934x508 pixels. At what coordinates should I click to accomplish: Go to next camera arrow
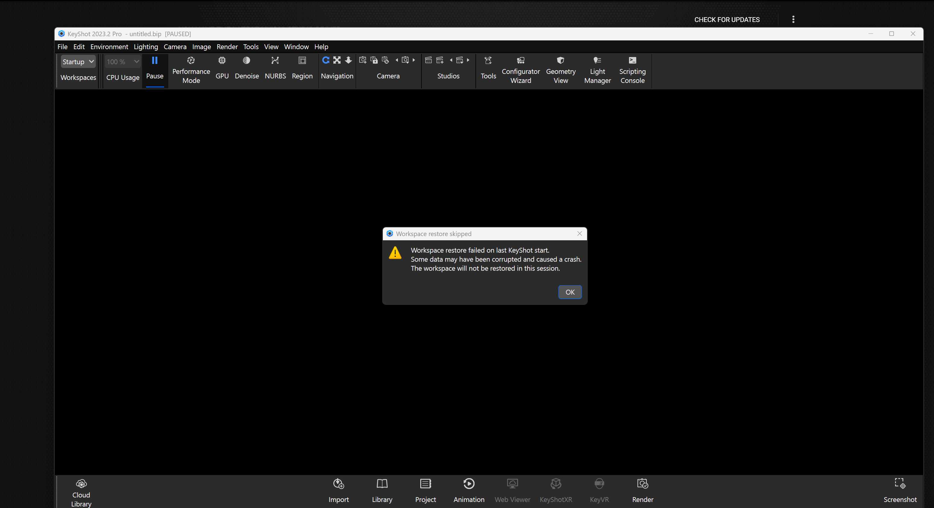point(414,60)
